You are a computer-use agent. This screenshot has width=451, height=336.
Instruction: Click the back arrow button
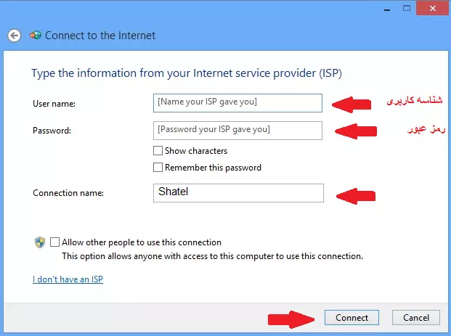14,35
